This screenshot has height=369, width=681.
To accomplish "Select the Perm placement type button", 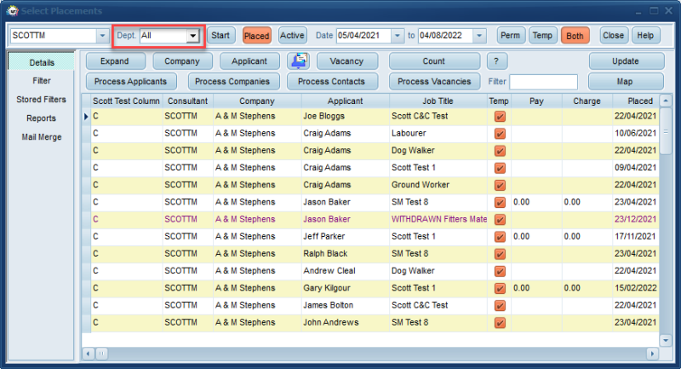I will [510, 36].
